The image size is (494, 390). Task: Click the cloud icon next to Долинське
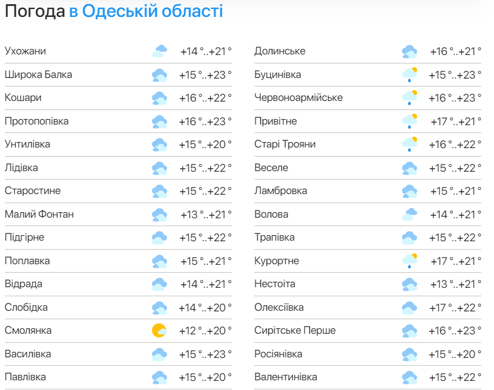point(409,51)
